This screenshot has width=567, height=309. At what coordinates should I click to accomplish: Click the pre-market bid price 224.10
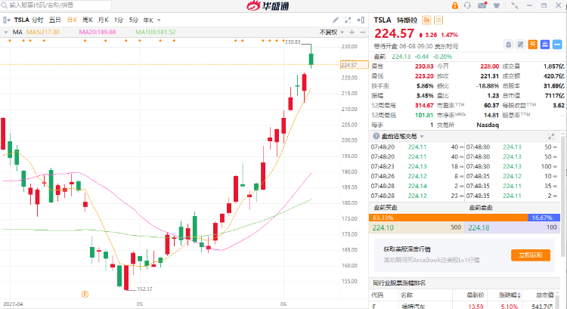point(383,227)
